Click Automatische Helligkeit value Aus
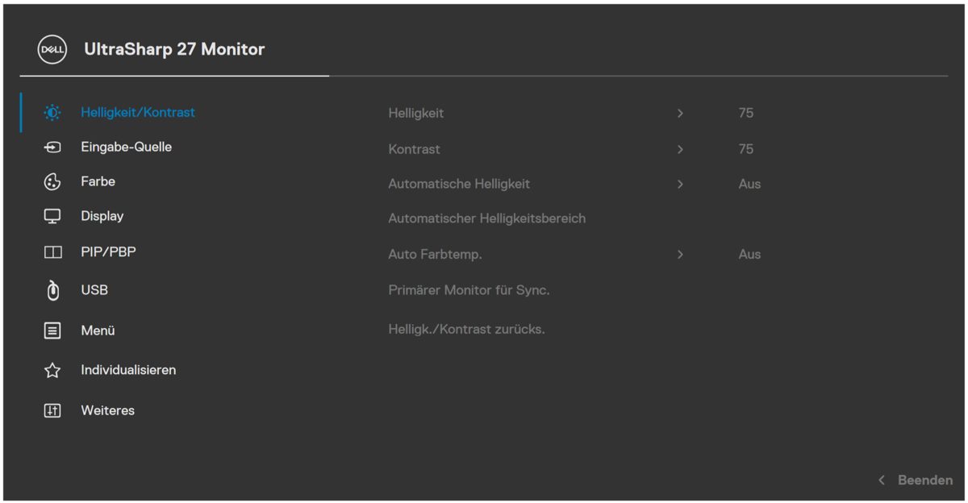Viewport: 968px width, 503px height. (x=749, y=185)
